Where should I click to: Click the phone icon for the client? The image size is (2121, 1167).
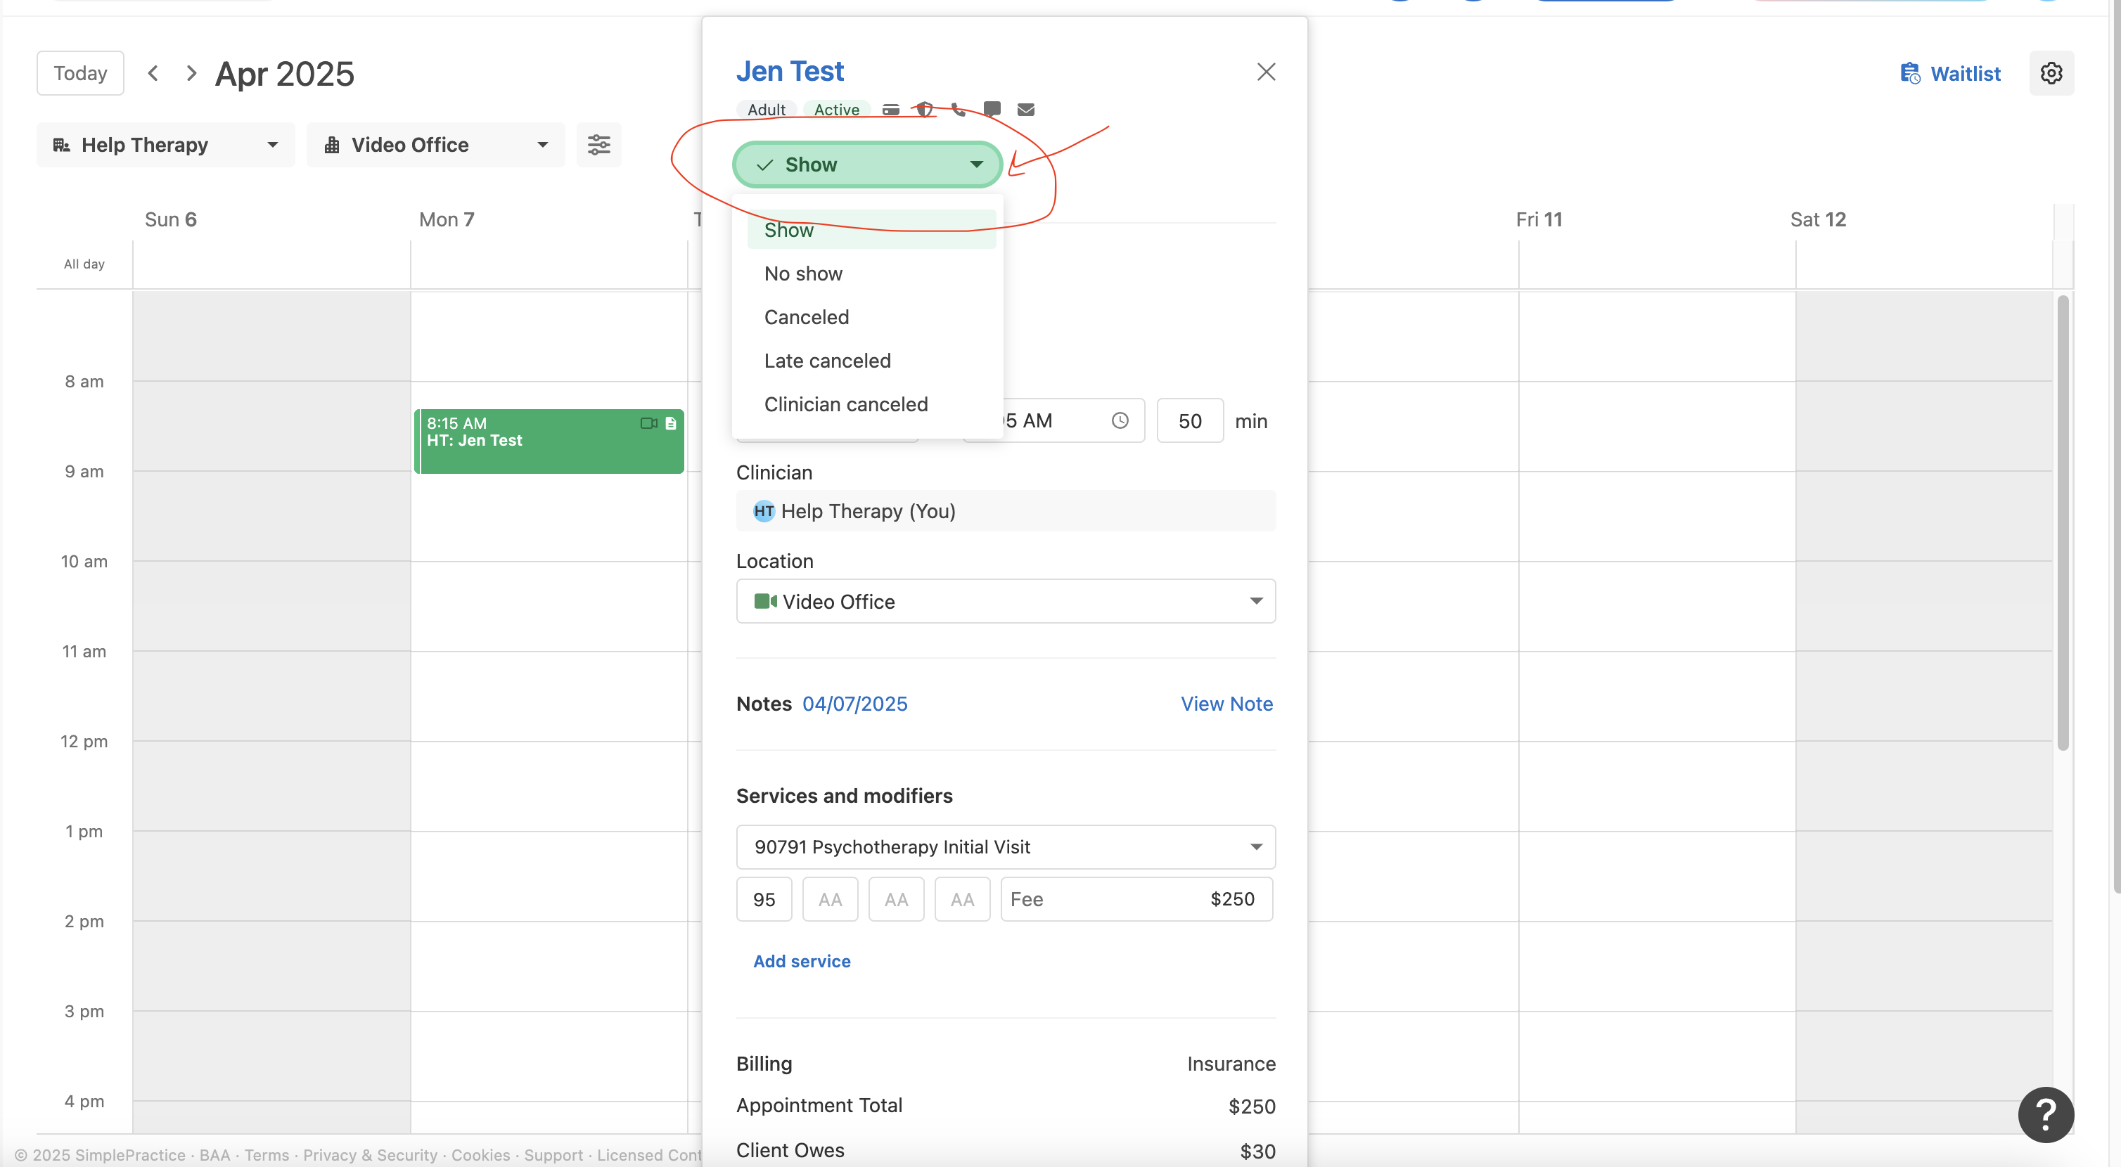coord(959,110)
